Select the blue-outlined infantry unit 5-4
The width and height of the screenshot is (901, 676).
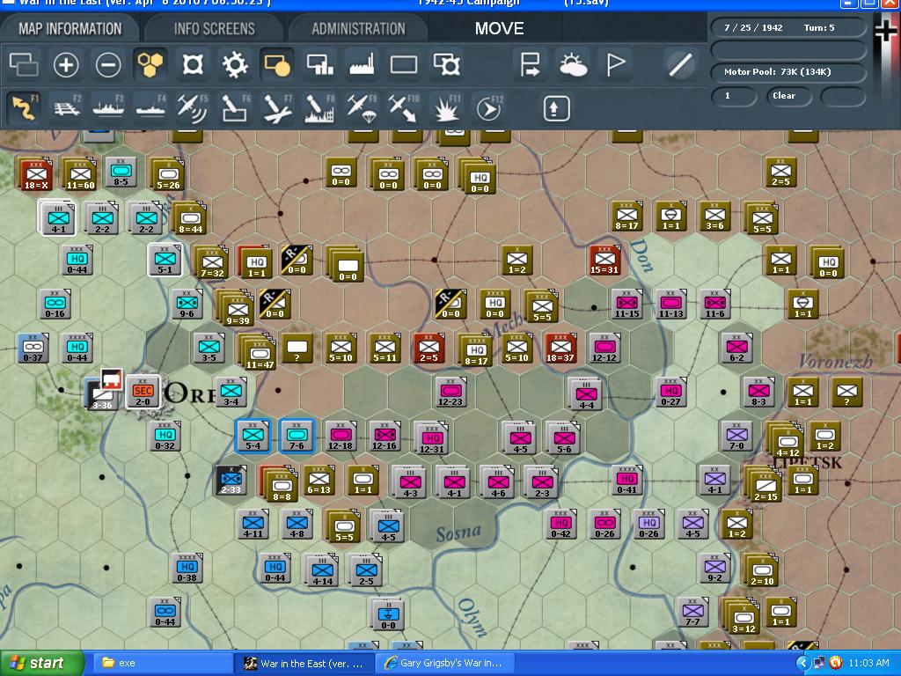coord(253,436)
